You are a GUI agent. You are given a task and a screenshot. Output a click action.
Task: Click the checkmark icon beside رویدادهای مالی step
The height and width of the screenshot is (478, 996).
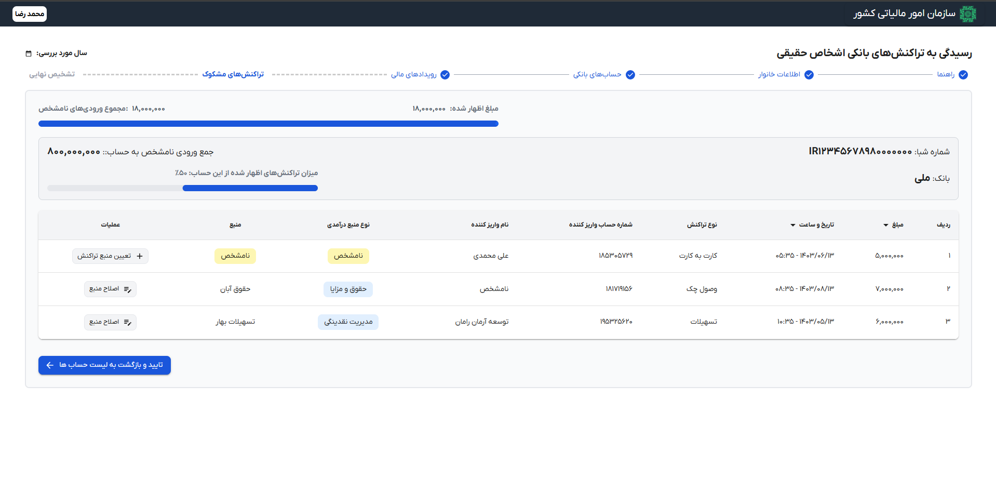445,75
